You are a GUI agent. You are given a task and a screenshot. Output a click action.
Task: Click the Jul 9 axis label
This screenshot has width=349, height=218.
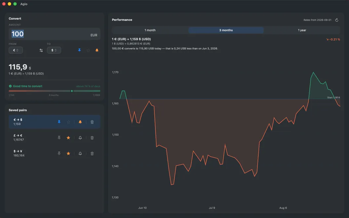[212, 208]
